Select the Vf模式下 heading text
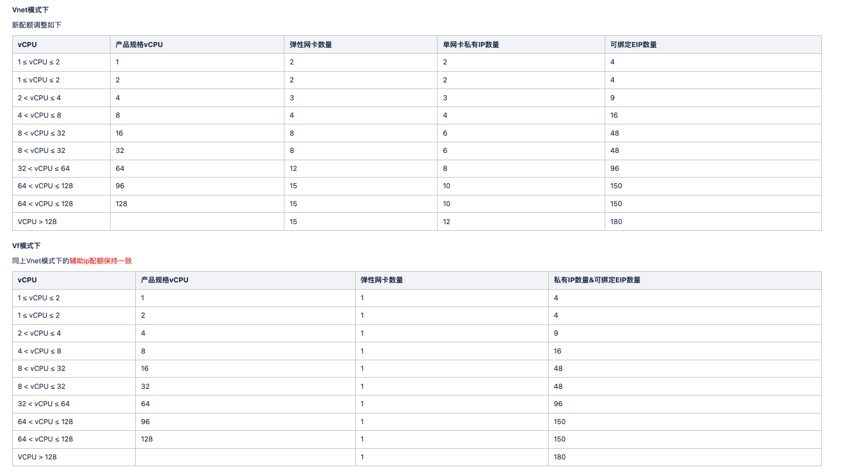 26,246
